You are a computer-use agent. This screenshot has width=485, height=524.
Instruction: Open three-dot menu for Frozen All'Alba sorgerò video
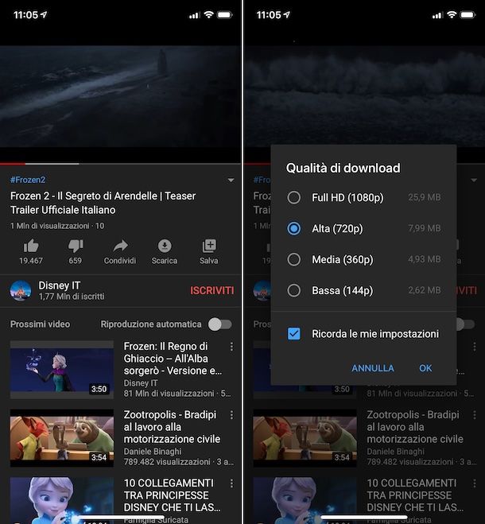(x=231, y=347)
